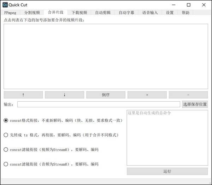Choose 先转成 ts 格式 merge option

click(6, 135)
